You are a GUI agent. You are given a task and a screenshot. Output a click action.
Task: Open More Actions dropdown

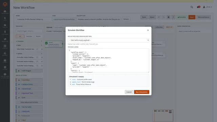[x=203, y=17]
